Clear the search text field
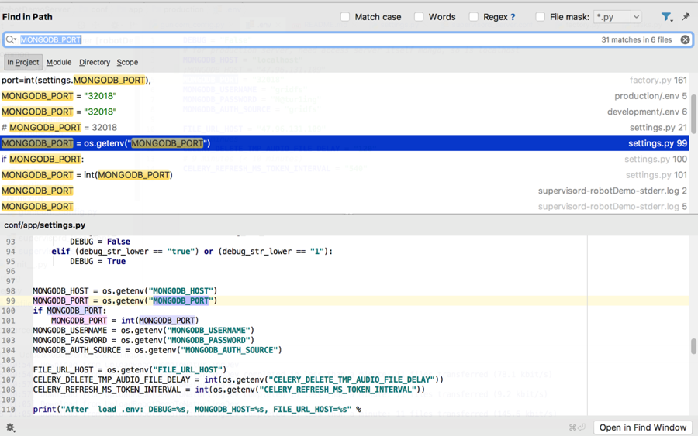Viewport: 698px width, 436px height. (685, 39)
